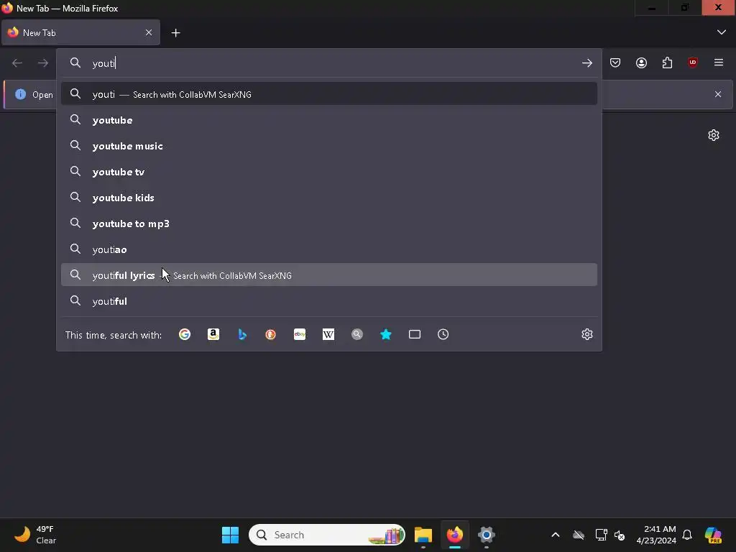Select the 'youtube tv' suggestion
Viewport: 736px width, 552px height.
point(329,172)
